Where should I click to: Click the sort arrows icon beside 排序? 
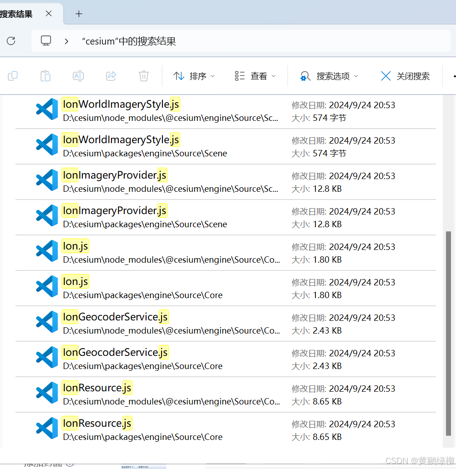coord(179,76)
